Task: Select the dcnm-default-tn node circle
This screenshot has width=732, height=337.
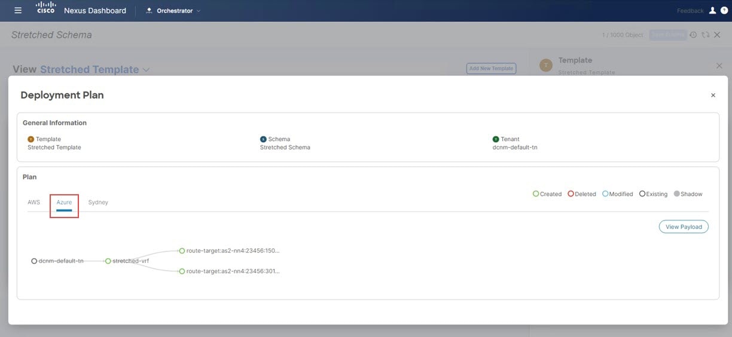Action: click(x=34, y=261)
